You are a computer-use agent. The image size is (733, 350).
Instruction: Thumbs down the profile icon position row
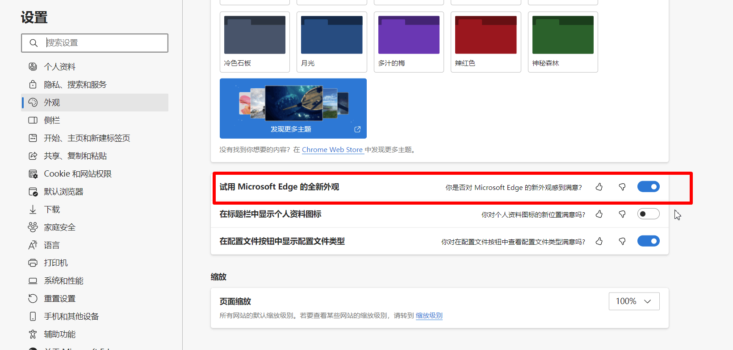[622, 214]
